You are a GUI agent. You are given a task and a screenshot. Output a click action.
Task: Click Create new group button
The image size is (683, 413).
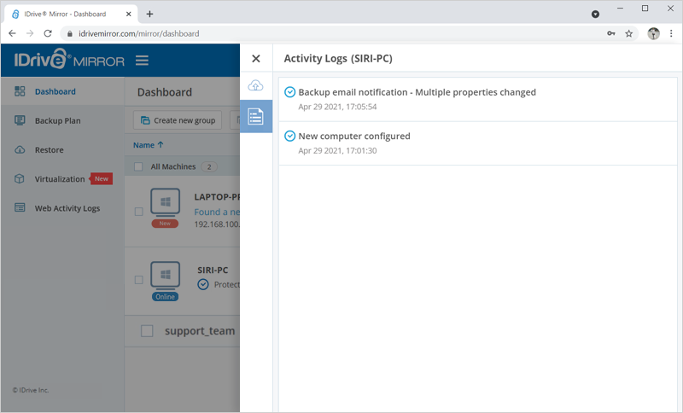click(178, 120)
